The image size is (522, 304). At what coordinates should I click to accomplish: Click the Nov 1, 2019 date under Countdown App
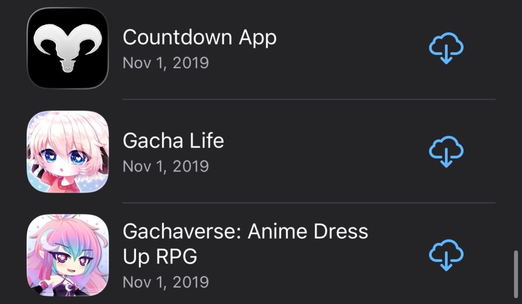coord(165,63)
